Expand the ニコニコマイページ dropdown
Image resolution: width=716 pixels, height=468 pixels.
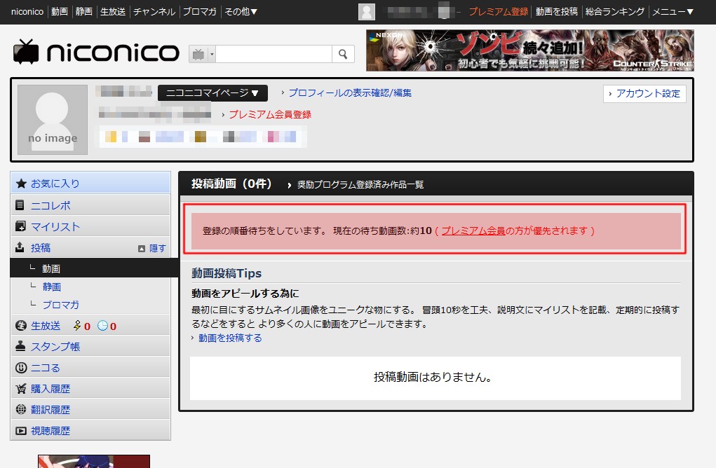click(x=212, y=93)
